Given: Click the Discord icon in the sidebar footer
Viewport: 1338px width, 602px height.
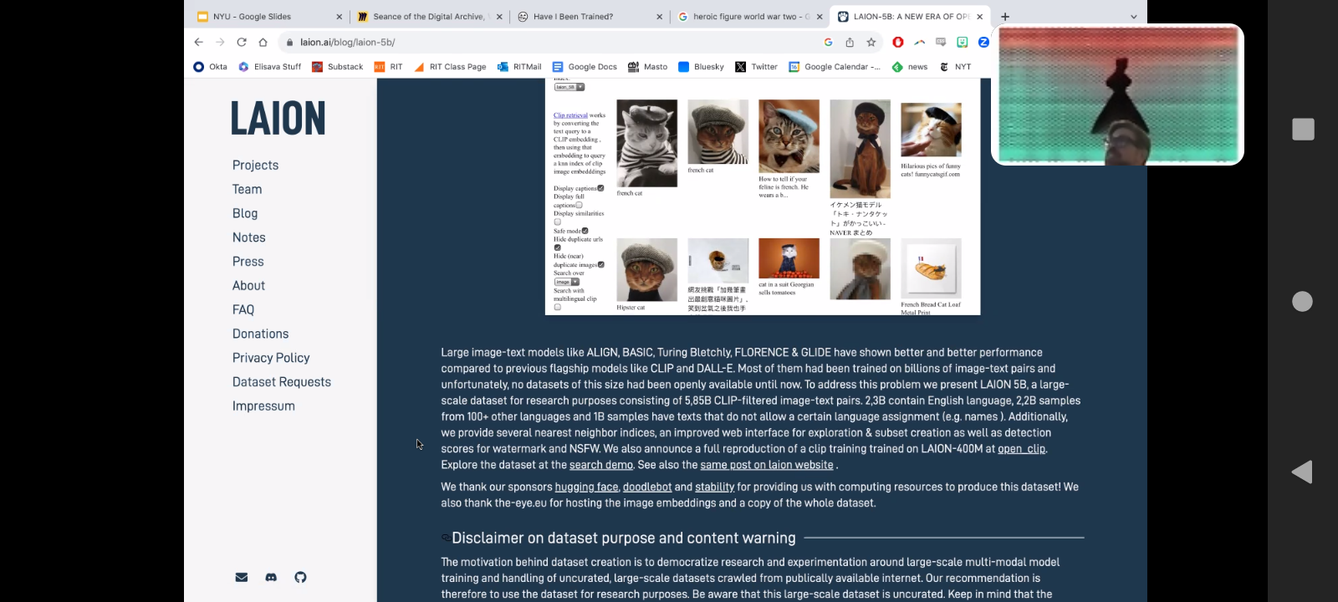Looking at the screenshot, I should pyautogui.click(x=271, y=577).
